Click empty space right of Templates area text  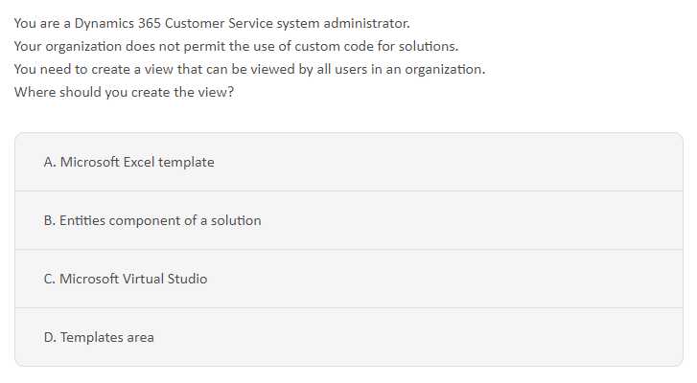pos(418,337)
